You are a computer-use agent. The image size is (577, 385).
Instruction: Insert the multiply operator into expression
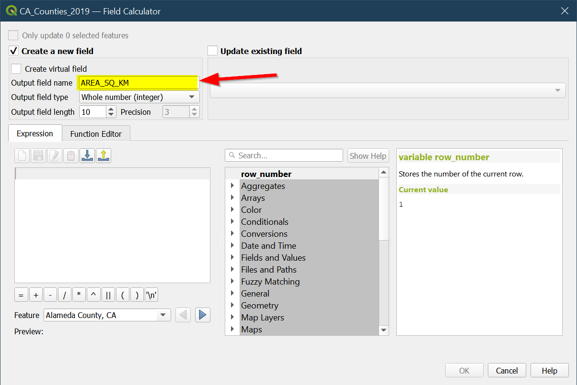[x=79, y=295]
